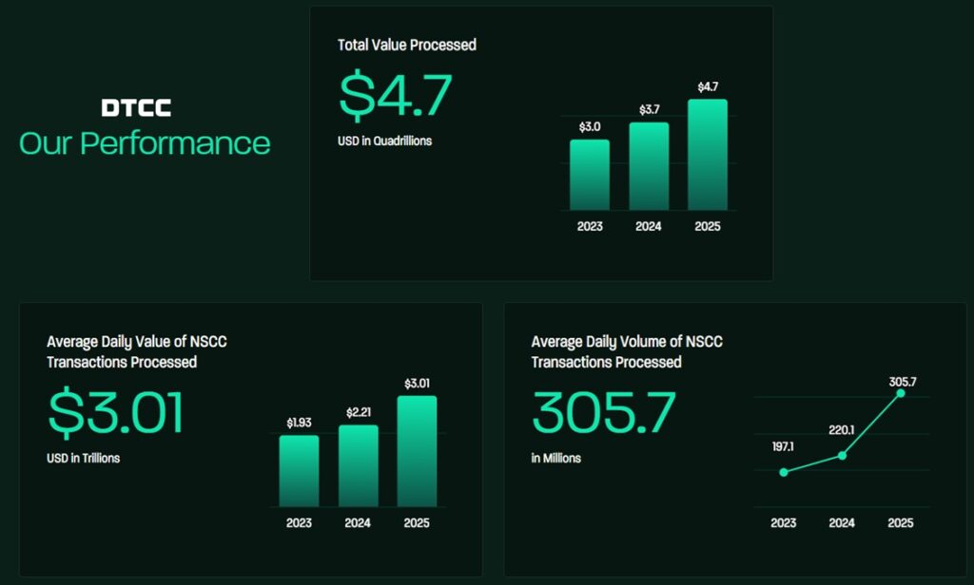This screenshot has height=585, width=974.
Task: Select 'in Millions' label
Action: 555,459
